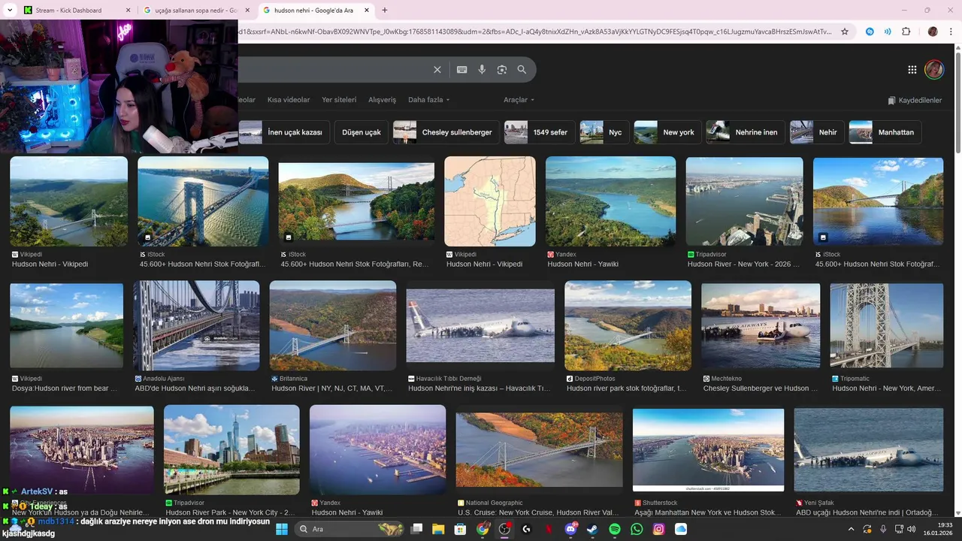Select the Yer siteleri search filter
Screen dimensions: 962x541
point(339,100)
